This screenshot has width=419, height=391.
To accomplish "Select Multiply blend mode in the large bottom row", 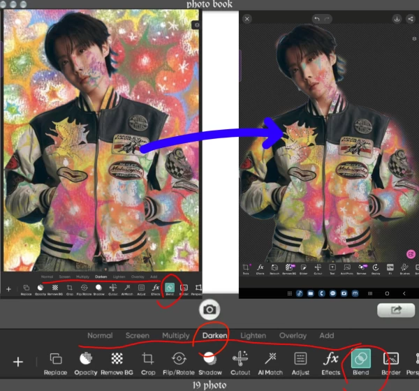I will coord(175,335).
